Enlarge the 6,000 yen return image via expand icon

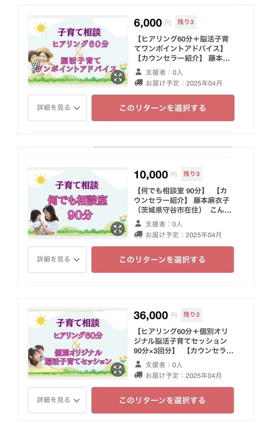pos(118,77)
